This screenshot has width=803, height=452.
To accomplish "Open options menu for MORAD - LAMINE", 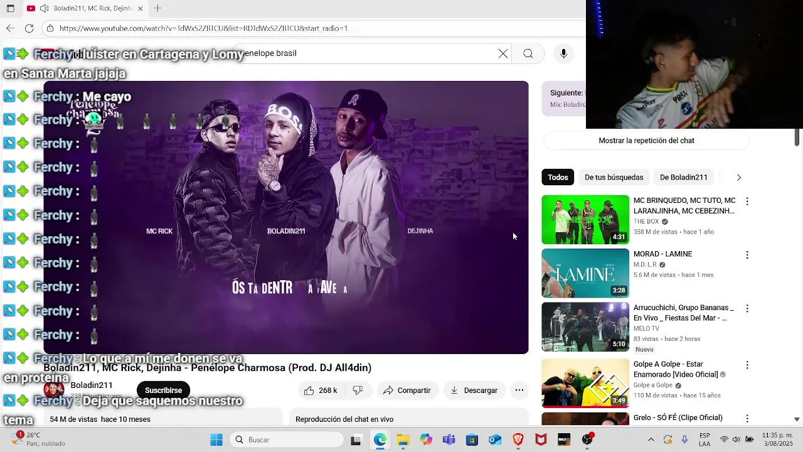I will pos(747,255).
